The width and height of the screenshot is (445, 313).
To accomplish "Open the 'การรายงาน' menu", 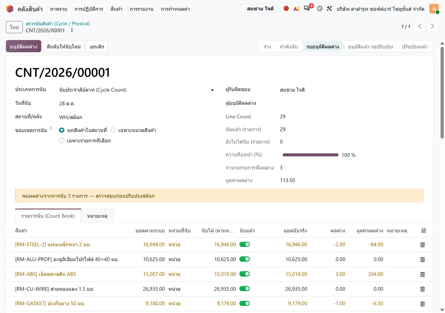I will [x=142, y=9].
